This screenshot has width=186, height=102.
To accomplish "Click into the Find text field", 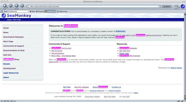I will pyautogui.click(x=19, y=11).
